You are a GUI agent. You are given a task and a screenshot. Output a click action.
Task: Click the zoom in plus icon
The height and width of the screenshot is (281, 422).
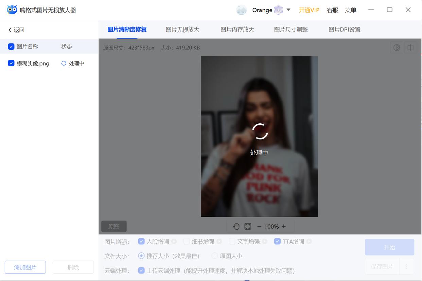coord(284,226)
